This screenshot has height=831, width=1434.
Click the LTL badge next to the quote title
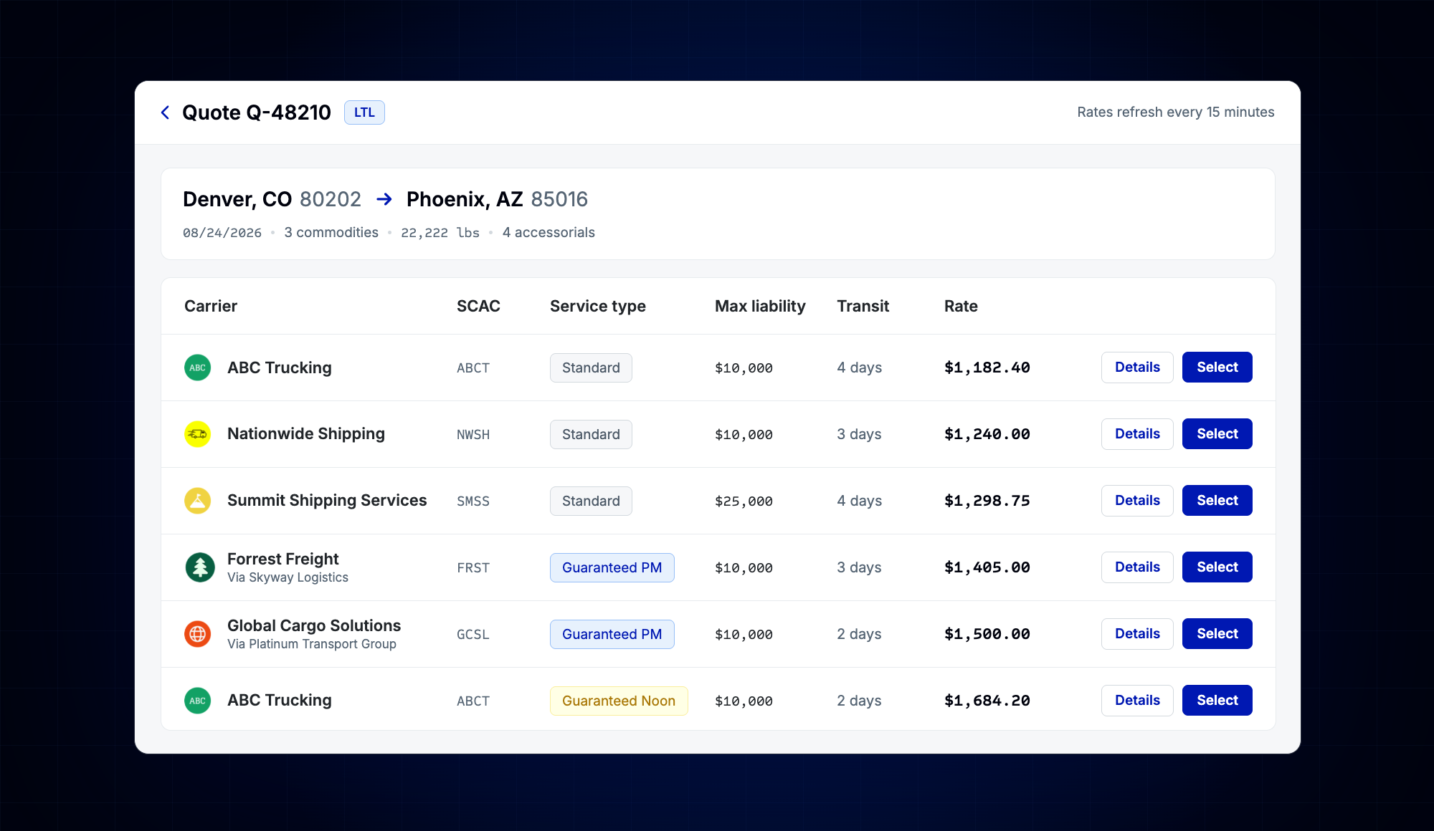[364, 112]
